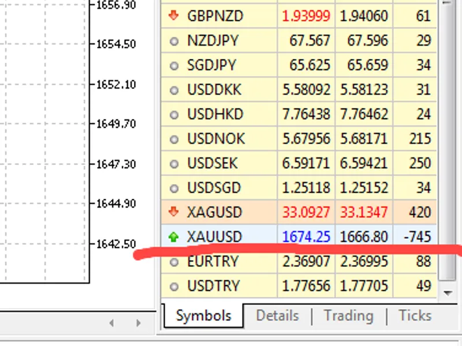
Task: Click the gray circle icon beside EURTRY
Action: pyautogui.click(x=174, y=262)
